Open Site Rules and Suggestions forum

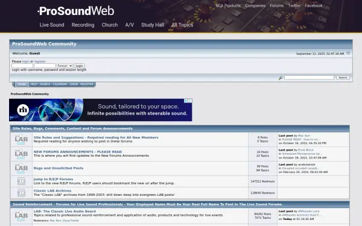click(x=96, y=137)
